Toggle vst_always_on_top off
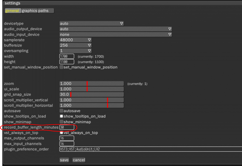The width and height of the screenshot is (242, 166). coord(61,133)
